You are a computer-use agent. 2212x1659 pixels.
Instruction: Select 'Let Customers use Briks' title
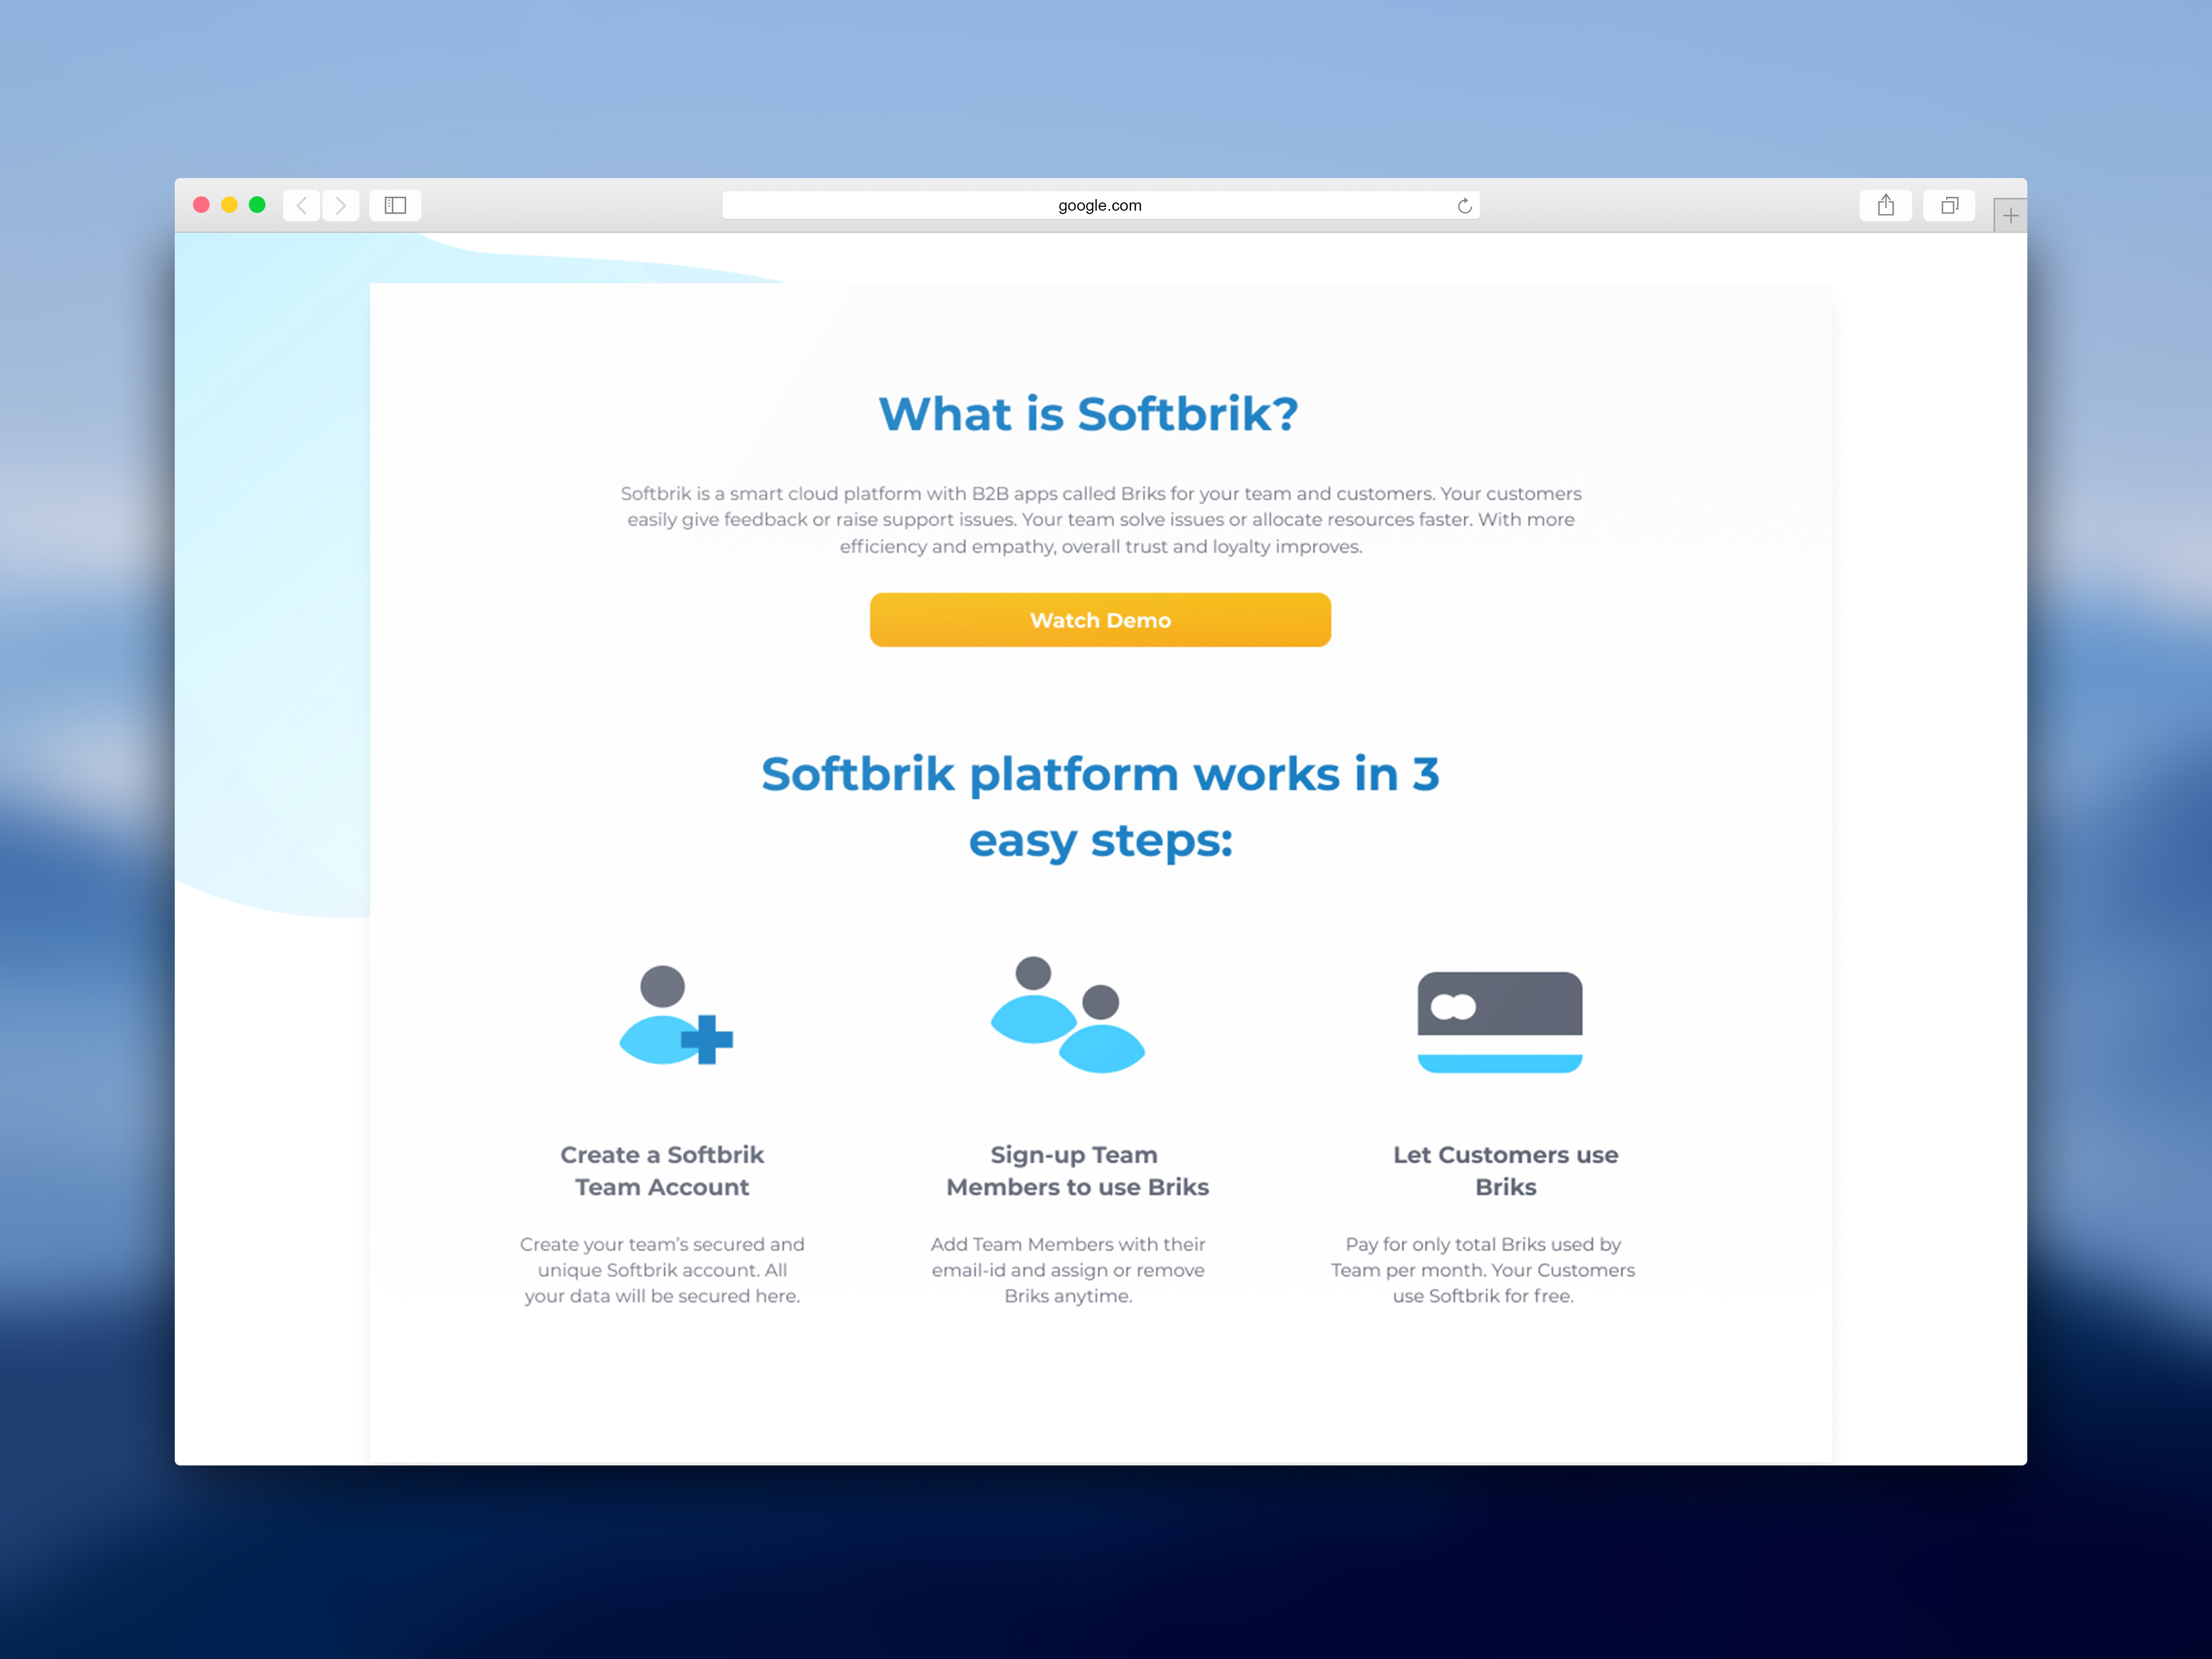[x=1505, y=1170]
